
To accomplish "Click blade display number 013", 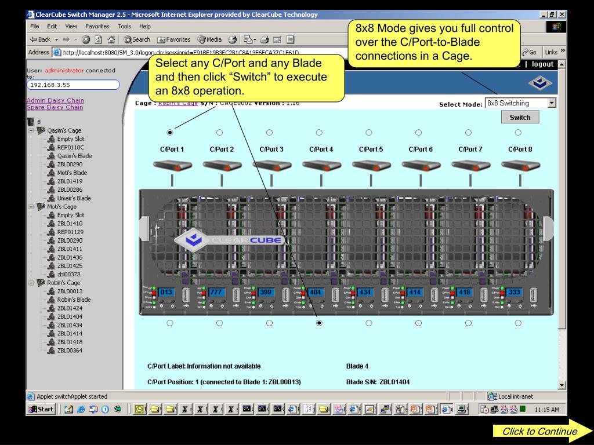I will click(x=166, y=292).
